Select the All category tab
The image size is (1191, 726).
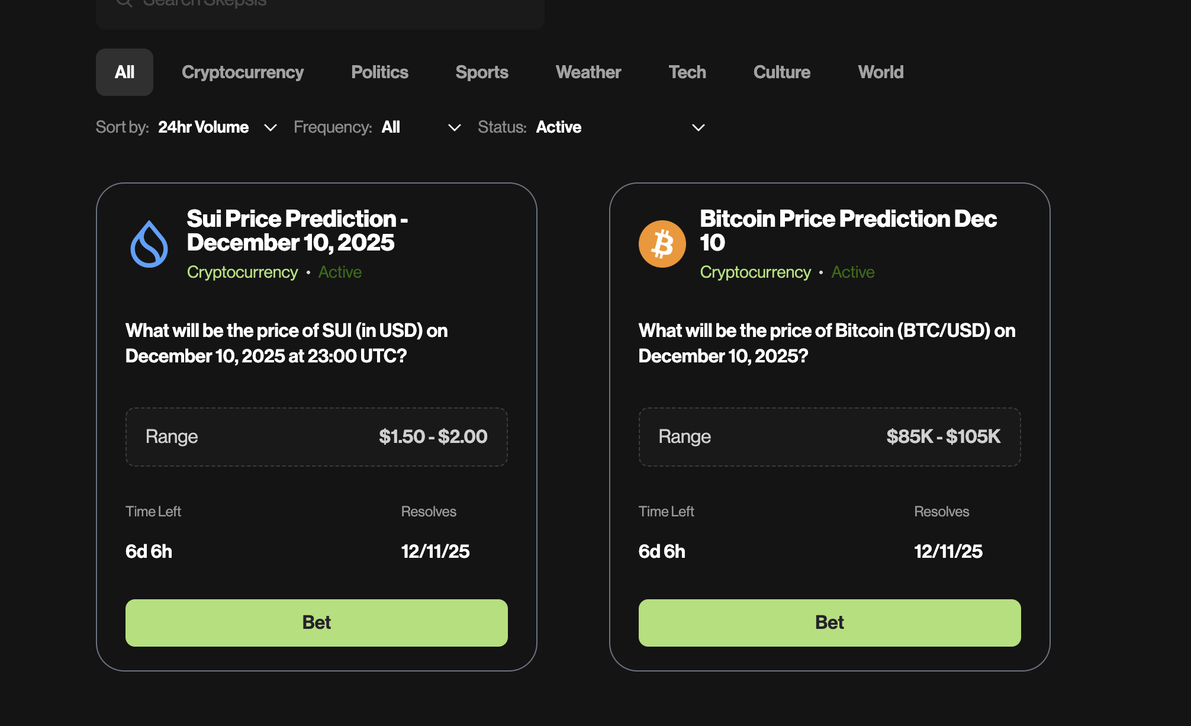tap(124, 72)
